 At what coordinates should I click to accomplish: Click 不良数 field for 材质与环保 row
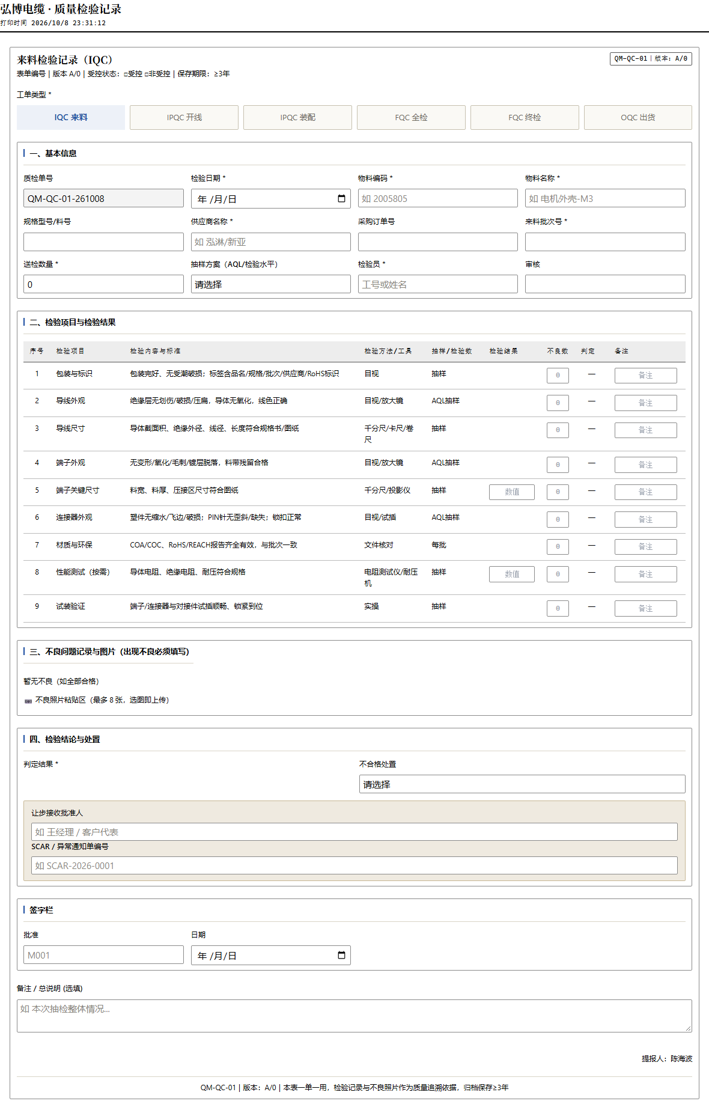coord(558,547)
